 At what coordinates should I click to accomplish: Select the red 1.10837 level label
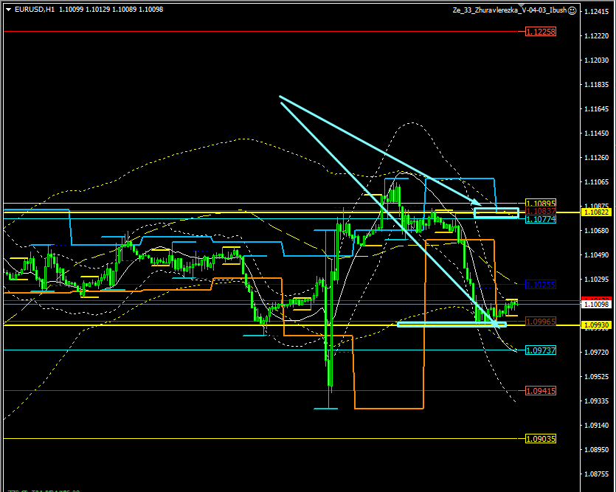pyautogui.click(x=541, y=211)
